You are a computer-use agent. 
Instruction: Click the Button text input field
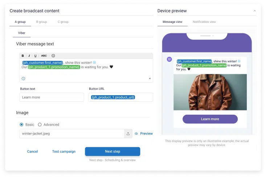coord(52,97)
